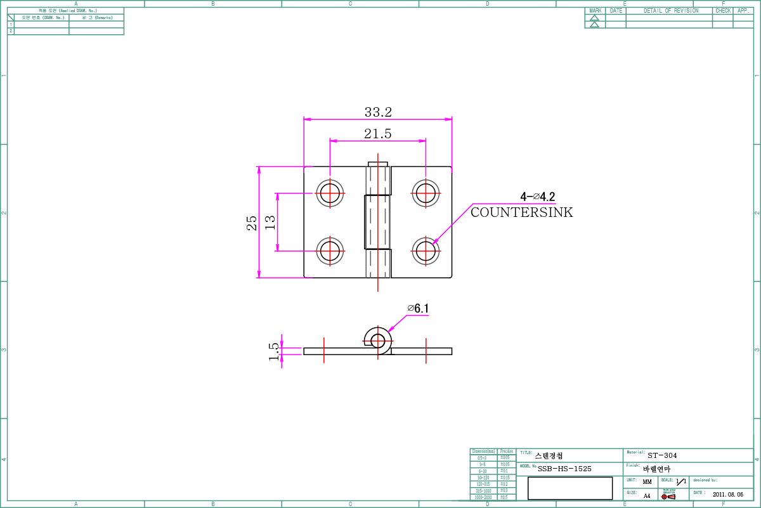
Task: Click the MARK column header
Action: [595, 11]
